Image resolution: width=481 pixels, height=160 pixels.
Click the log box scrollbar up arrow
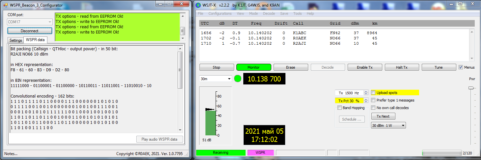tap(182, 15)
